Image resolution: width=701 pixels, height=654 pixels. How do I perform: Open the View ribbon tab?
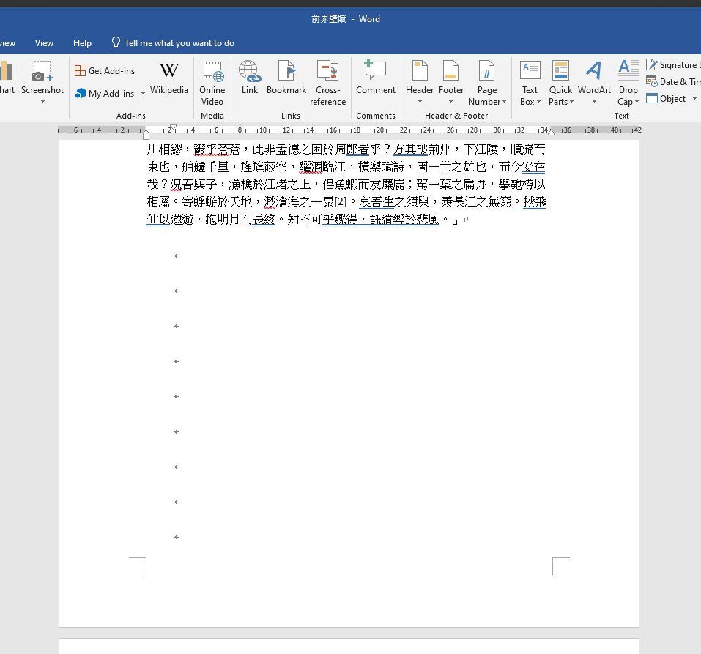(44, 43)
